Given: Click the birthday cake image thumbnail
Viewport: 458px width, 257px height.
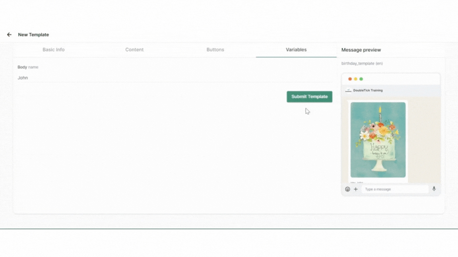Looking at the screenshot, I should coord(378,140).
